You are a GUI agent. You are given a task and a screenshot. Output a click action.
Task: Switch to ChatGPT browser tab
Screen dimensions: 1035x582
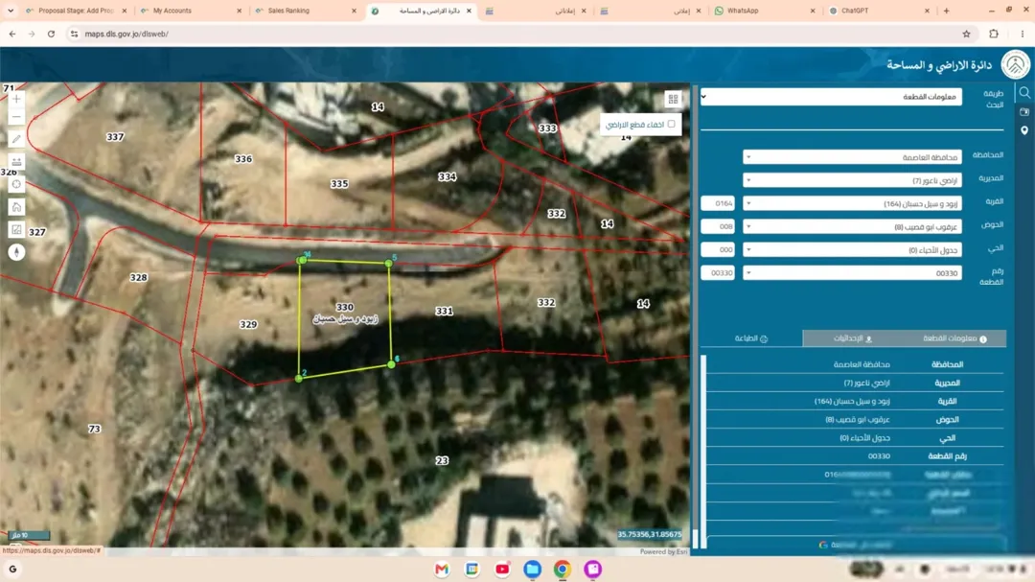(879, 11)
